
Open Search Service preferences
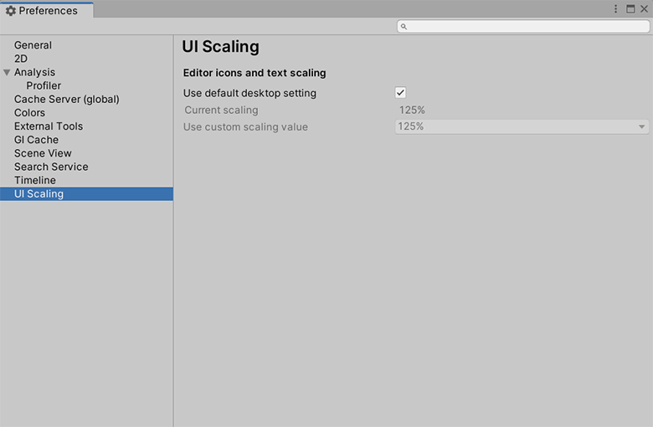51,167
